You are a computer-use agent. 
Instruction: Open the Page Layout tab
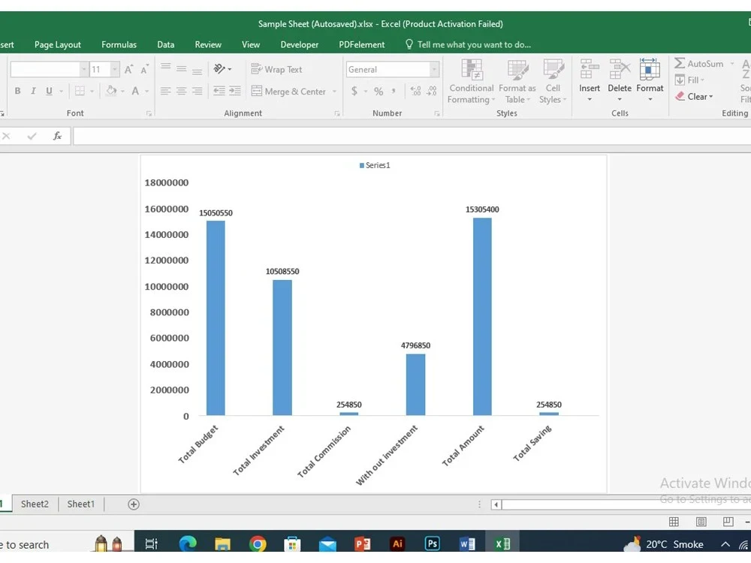coord(58,44)
